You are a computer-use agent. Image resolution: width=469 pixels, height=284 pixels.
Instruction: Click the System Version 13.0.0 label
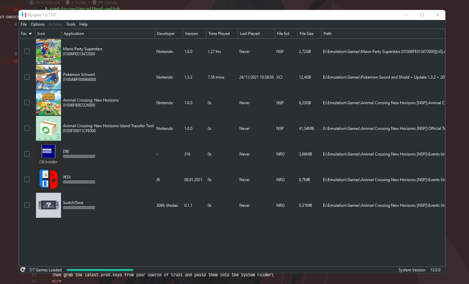419,270
